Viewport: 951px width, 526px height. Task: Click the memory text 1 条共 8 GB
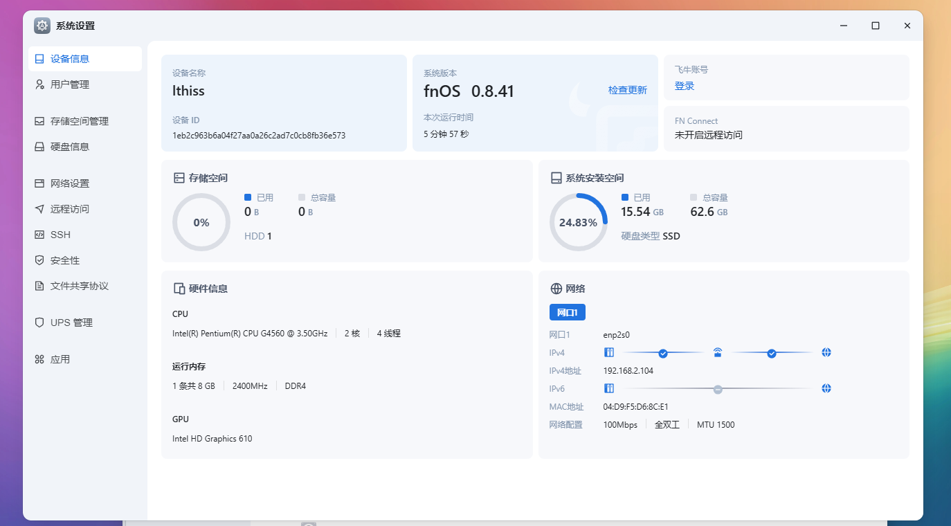tap(194, 386)
